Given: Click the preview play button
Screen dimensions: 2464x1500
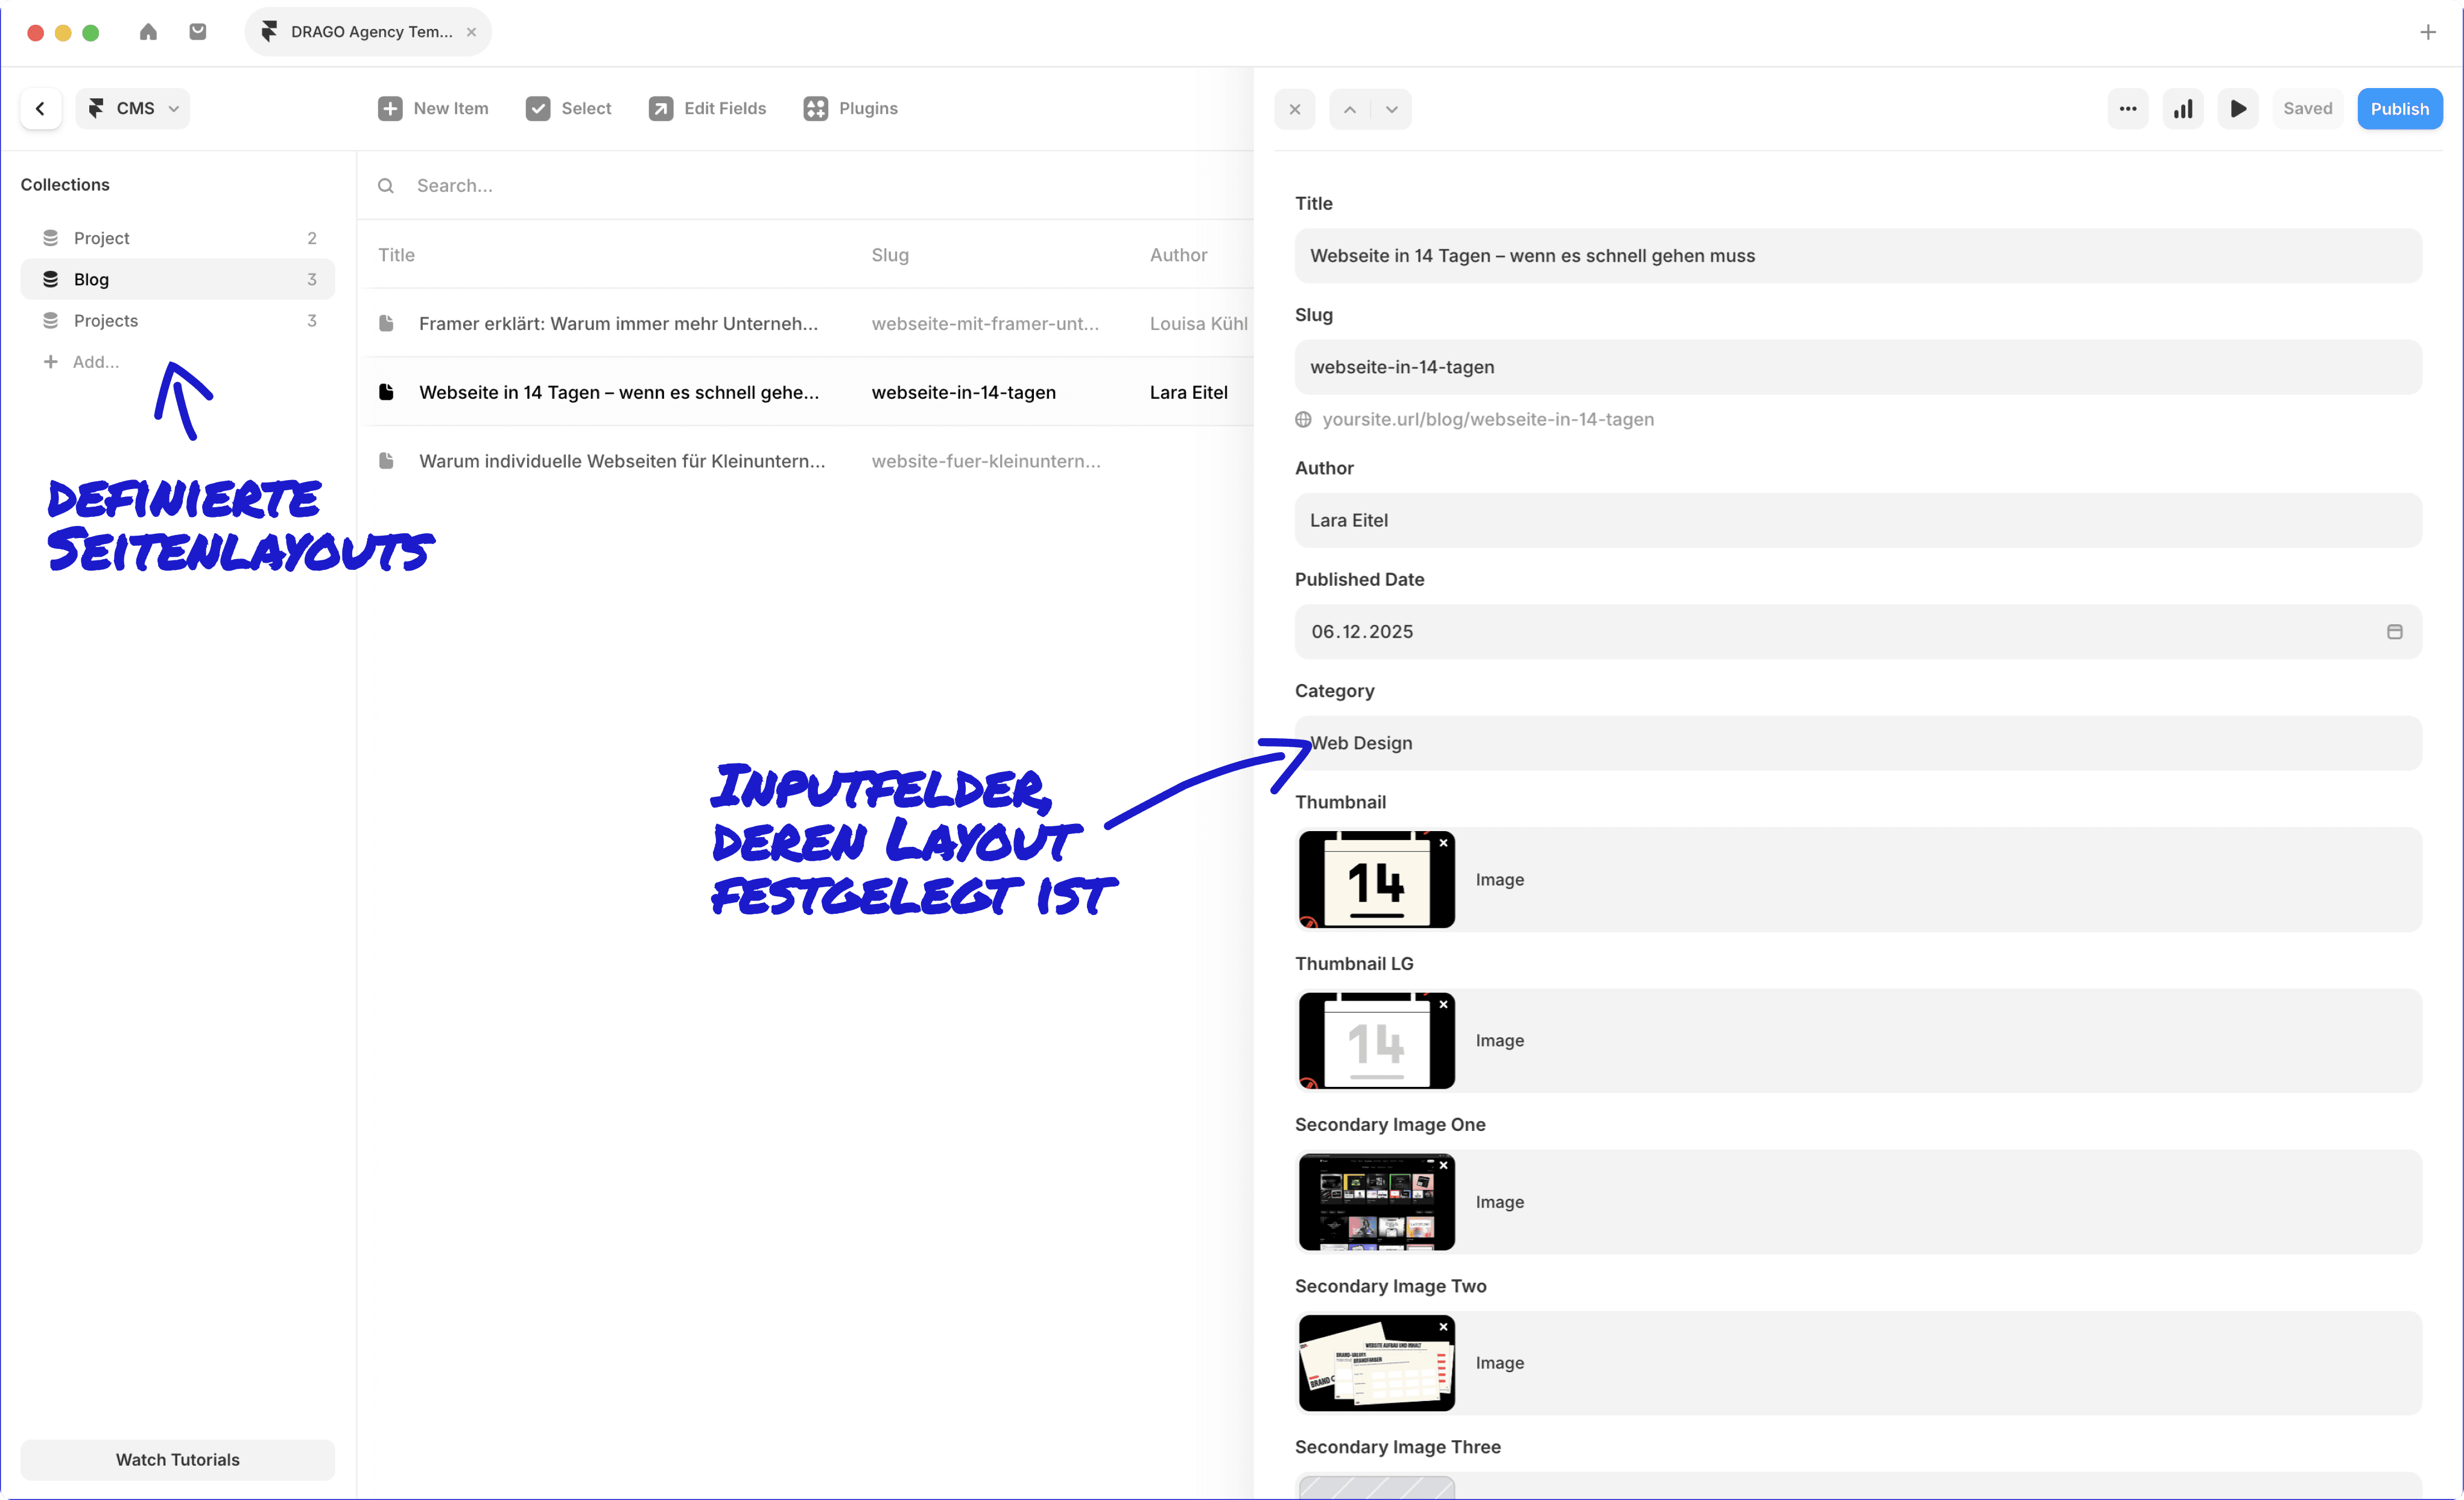Looking at the screenshot, I should tap(2238, 108).
